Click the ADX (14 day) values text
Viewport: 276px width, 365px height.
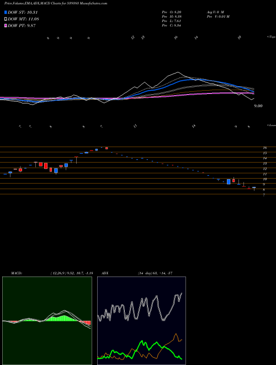point(155,273)
